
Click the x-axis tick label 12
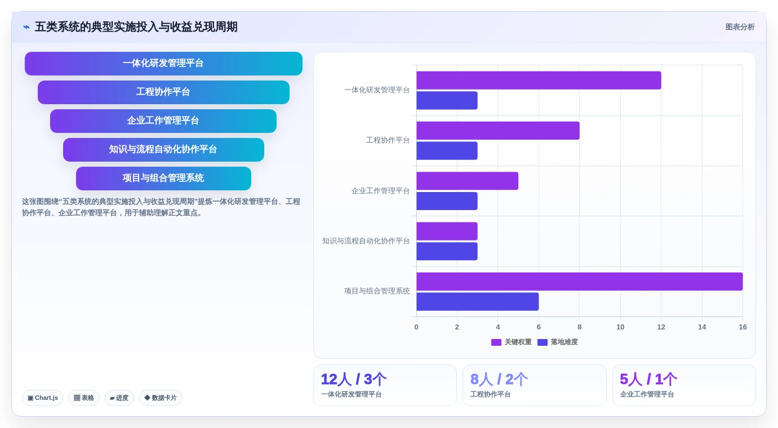pos(661,327)
